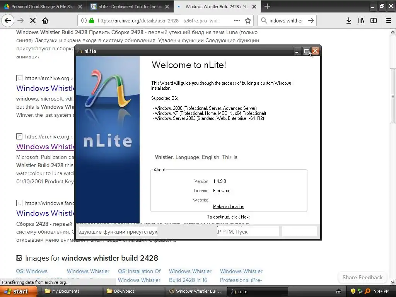The image size is (396, 297).
Task: Click the browser page scroll up arrow
Action: pos(393,32)
